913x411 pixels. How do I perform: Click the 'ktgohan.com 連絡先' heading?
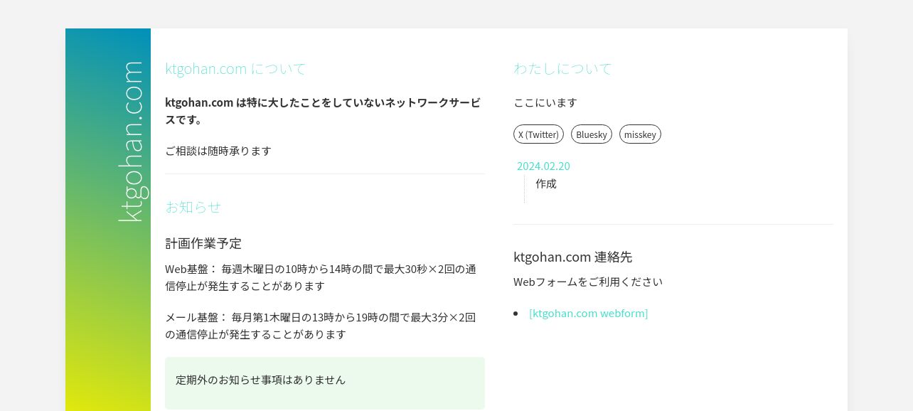[x=572, y=257]
